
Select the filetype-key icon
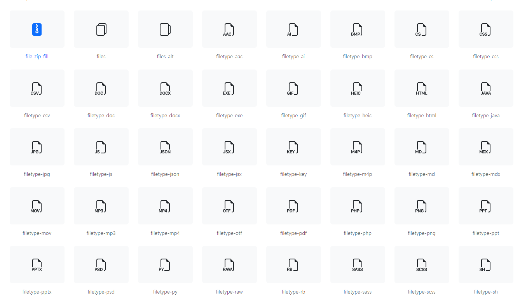pos(293,147)
